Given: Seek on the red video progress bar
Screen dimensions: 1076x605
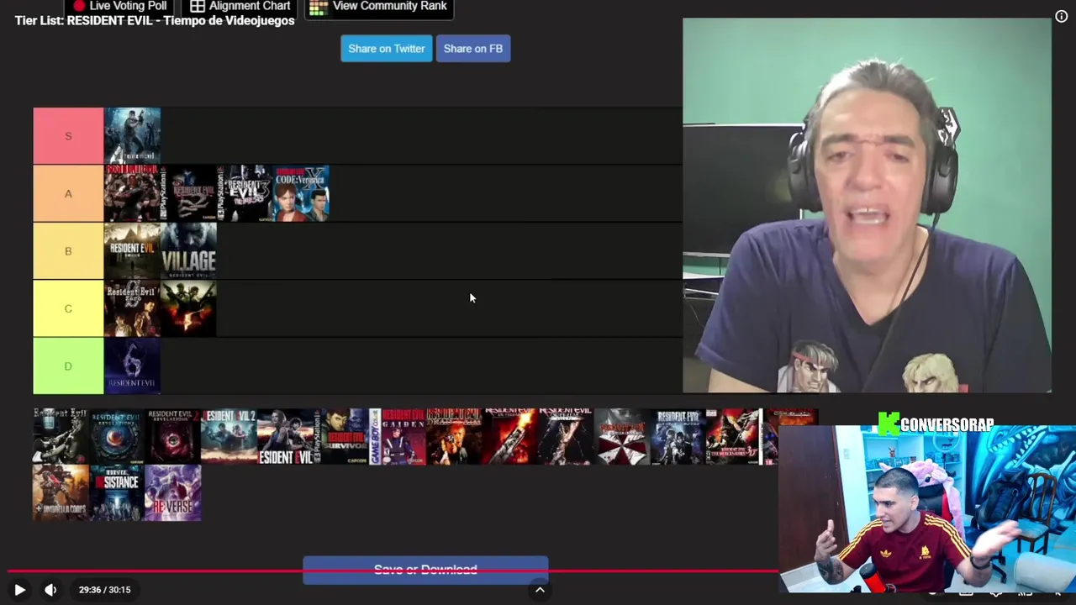Looking at the screenshot, I should point(393,573).
